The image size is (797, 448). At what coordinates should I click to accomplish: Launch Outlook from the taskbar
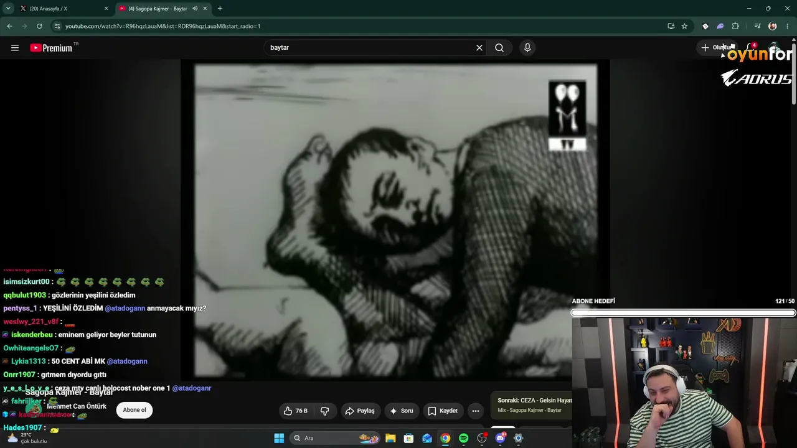[427, 438]
